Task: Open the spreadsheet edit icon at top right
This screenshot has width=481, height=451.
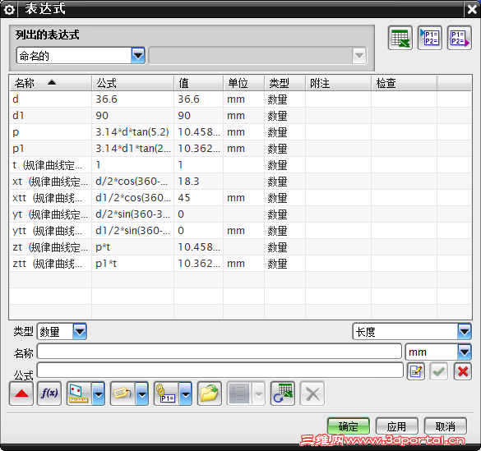Action: (x=400, y=38)
